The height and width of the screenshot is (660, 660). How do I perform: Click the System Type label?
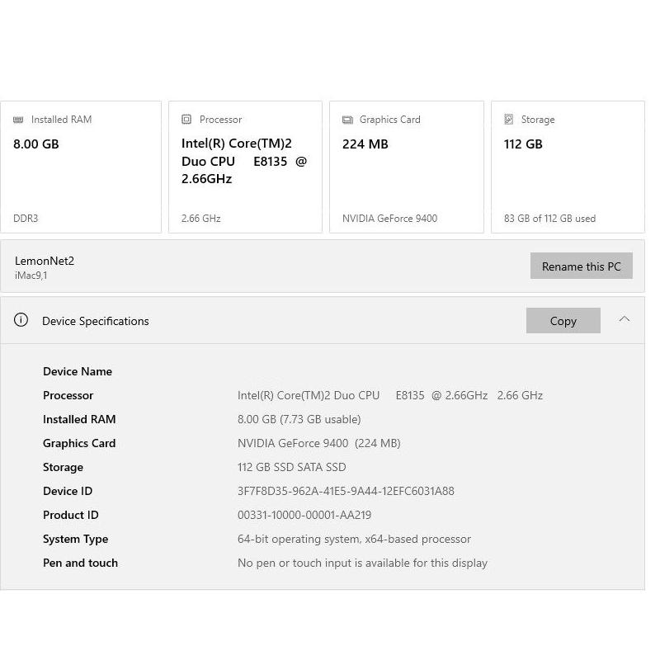[x=75, y=540]
